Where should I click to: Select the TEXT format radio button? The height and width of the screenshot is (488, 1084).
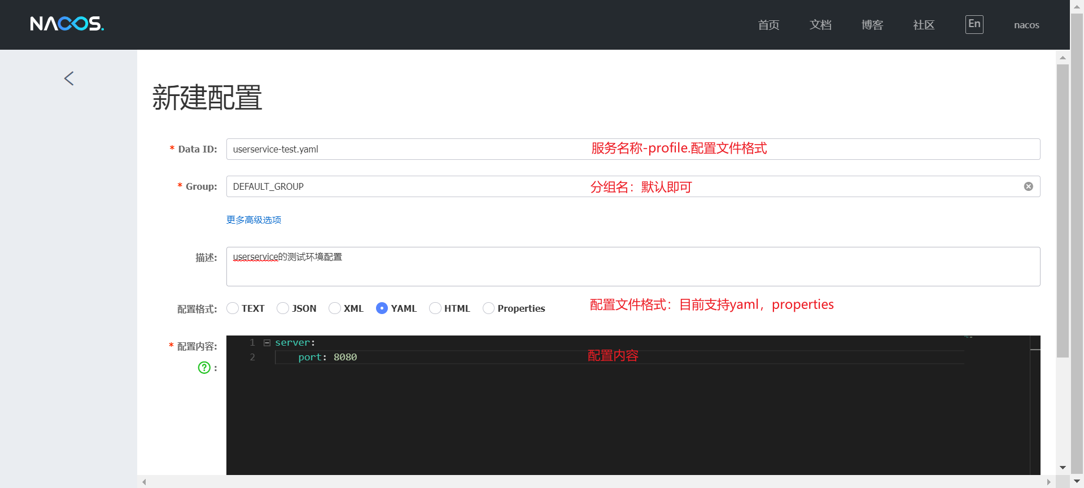click(x=233, y=308)
